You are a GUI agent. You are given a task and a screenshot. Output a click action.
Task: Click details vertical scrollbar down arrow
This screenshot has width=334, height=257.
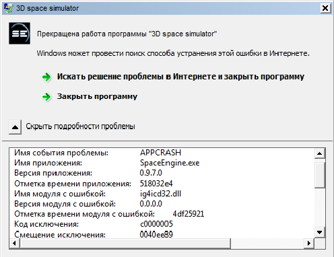[x=320, y=232]
